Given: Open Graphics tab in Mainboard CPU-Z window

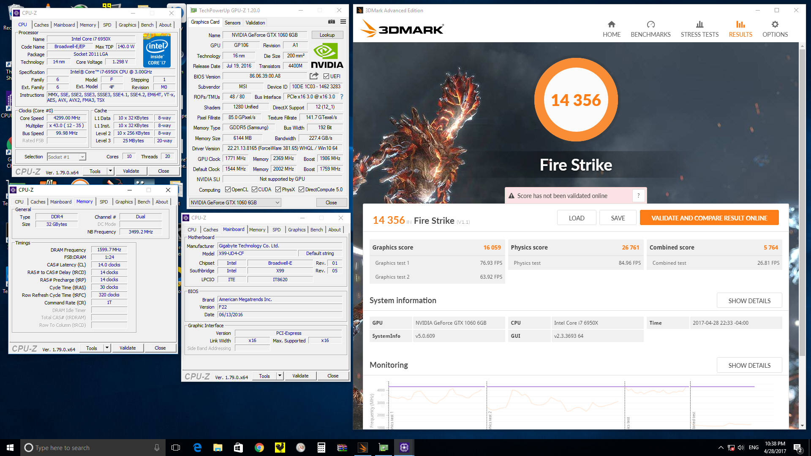Looking at the screenshot, I should pyautogui.click(x=297, y=230).
